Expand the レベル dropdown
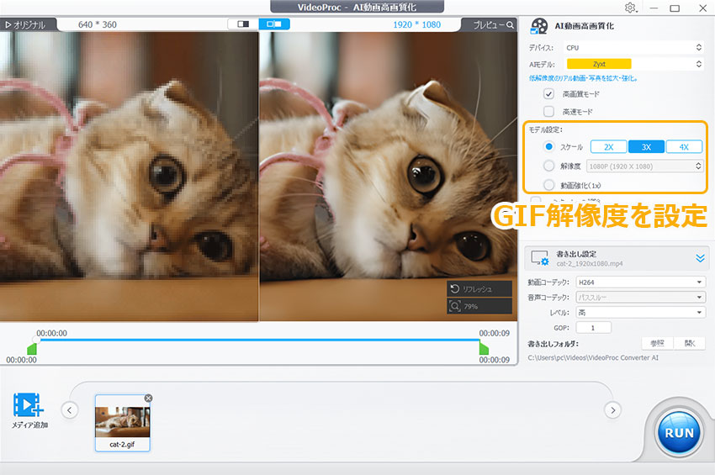 [x=640, y=313]
